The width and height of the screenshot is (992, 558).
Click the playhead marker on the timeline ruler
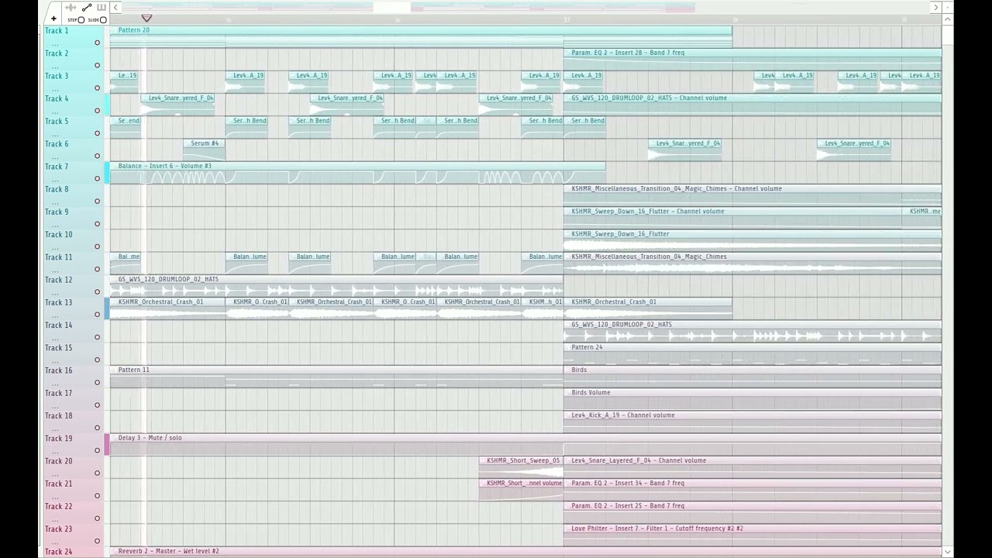click(x=146, y=18)
